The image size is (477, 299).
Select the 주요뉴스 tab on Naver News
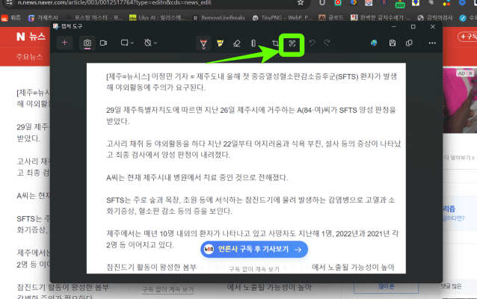(x=29, y=57)
